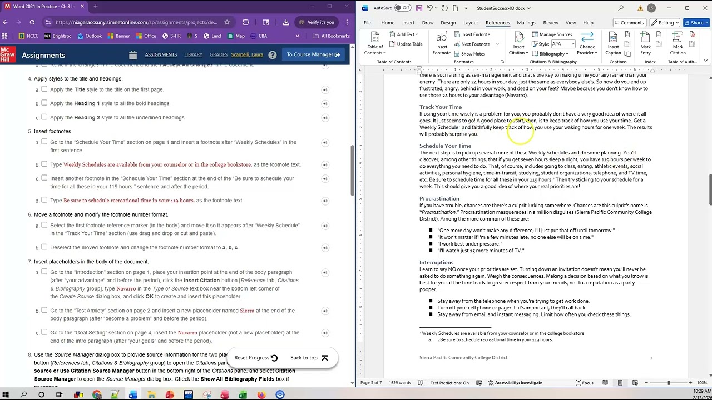Toggle AutoSave switch in Word
Screen dimensions: 712x400
(x=402, y=8)
